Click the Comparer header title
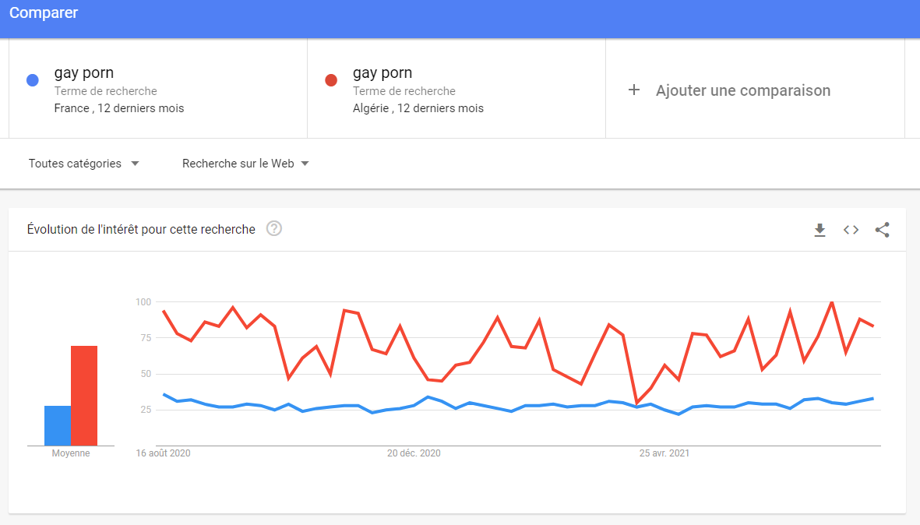The image size is (920, 525). (x=44, y=13)
